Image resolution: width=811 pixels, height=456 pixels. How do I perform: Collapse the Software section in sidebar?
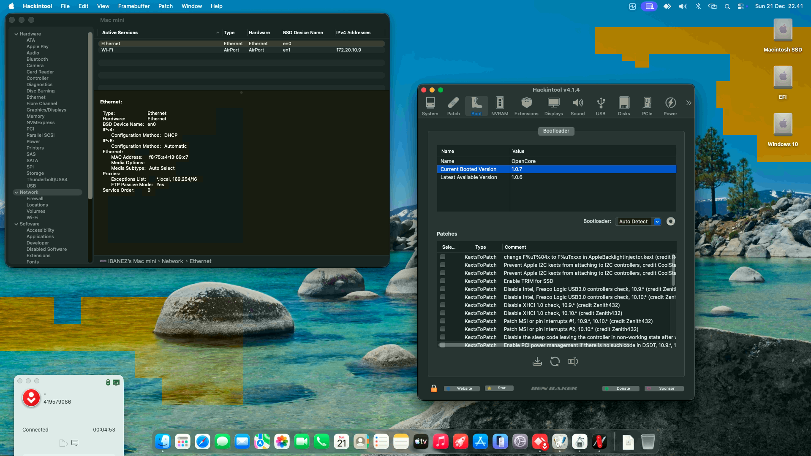click(16, 224)
